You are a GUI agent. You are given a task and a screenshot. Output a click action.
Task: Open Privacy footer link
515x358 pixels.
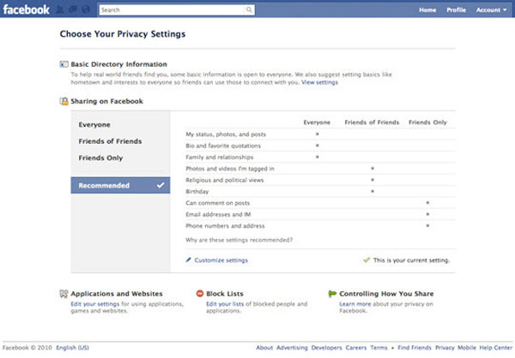click(445, 348)
